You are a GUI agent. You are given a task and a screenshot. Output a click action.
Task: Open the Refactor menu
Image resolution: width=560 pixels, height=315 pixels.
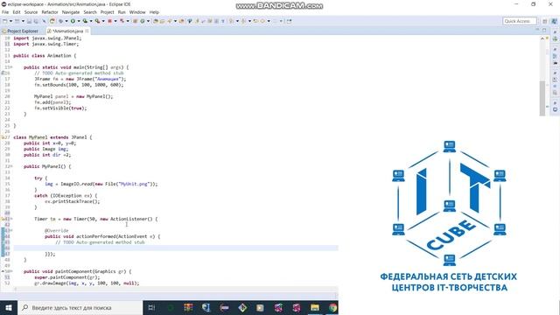pos(50,12)
